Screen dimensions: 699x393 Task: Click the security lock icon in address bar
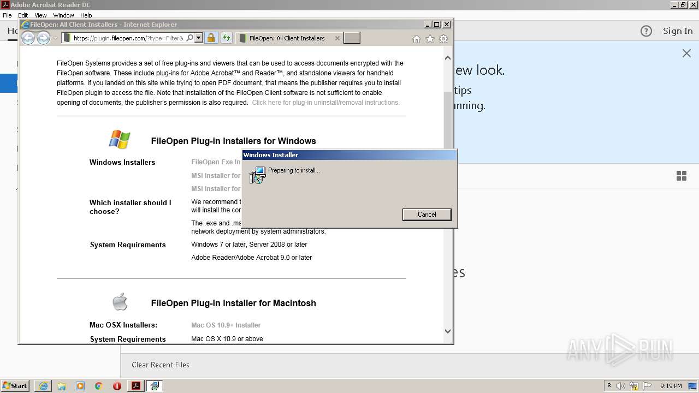tap(211, 38)
